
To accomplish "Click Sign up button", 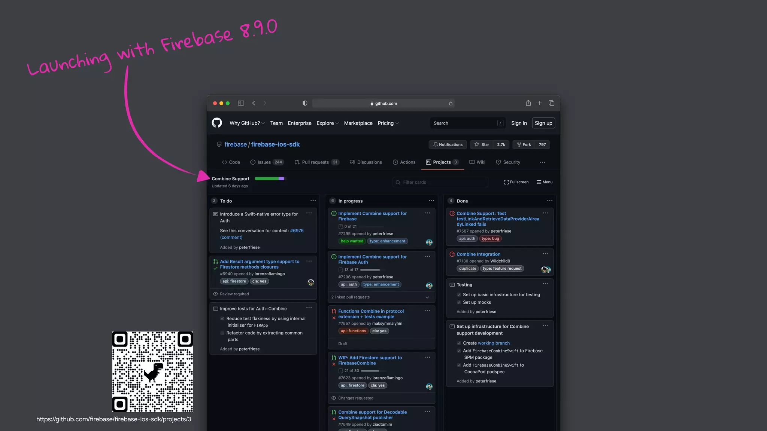I will pos(543,123).
